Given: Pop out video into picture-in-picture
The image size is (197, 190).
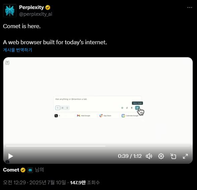Looking at the screenshot, I should (x=173, y=156).
